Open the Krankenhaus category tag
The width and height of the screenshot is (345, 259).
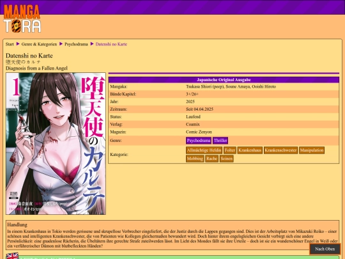coord(250,150)
